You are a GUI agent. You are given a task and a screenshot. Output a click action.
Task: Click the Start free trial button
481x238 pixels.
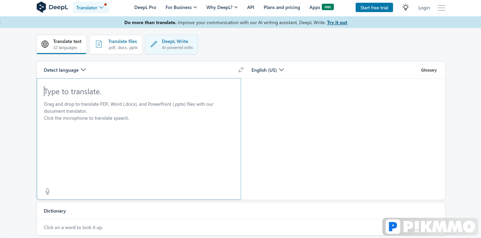374,7
